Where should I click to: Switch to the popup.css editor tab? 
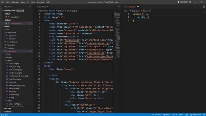tap(130, 7)
